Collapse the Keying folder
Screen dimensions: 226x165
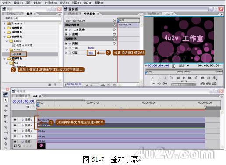(x=7, y=50)
